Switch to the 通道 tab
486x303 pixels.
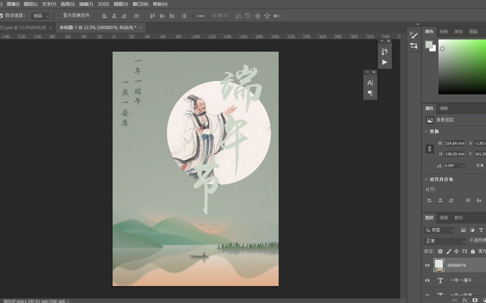[x=444, y=217]
